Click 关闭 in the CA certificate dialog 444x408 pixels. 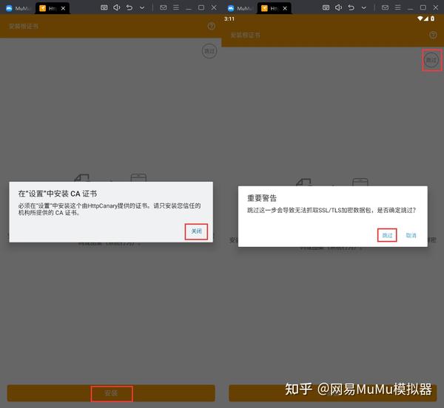point(196,231)
